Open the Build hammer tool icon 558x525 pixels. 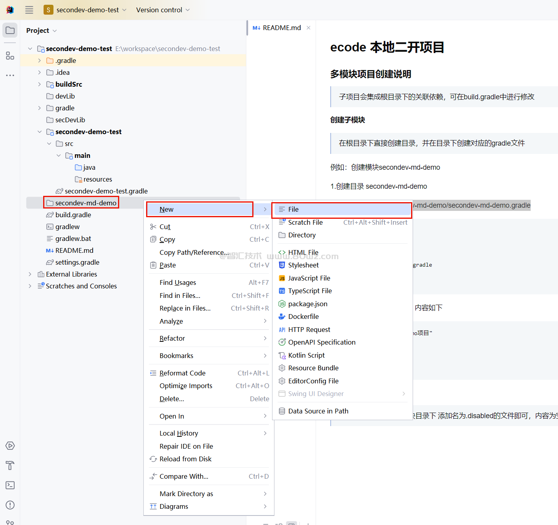(10, 465)
